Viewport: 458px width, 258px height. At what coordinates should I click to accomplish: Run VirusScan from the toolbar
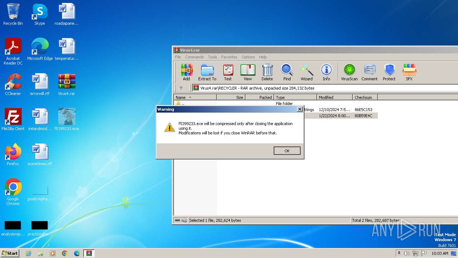(349, 72)
